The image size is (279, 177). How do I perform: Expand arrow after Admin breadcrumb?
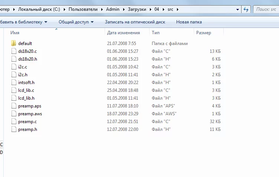(124, 9)
